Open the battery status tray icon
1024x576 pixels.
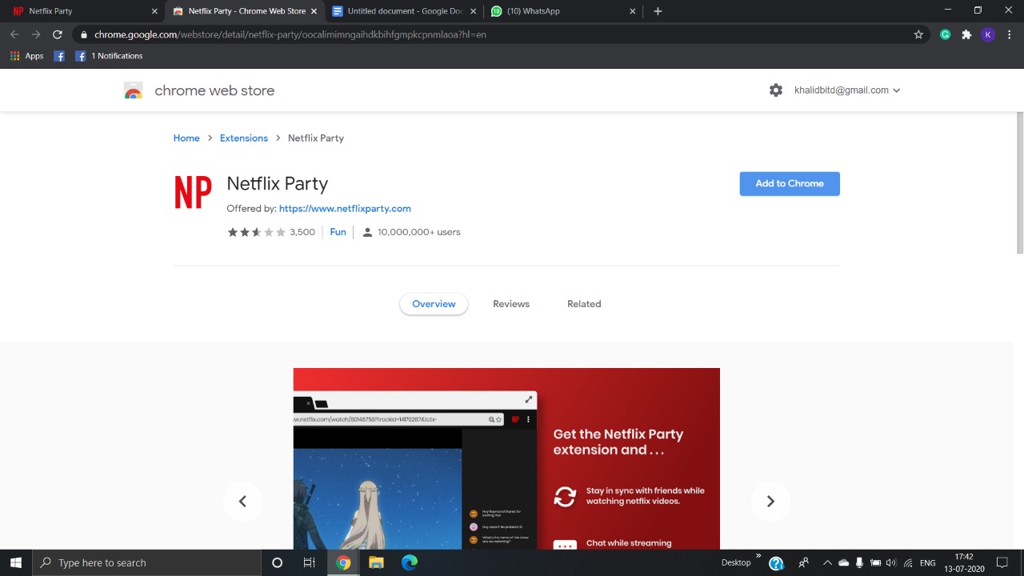coord(875,563)
